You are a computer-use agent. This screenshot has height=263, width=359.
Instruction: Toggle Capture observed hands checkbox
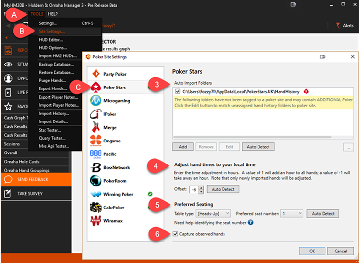click(175, 234)
